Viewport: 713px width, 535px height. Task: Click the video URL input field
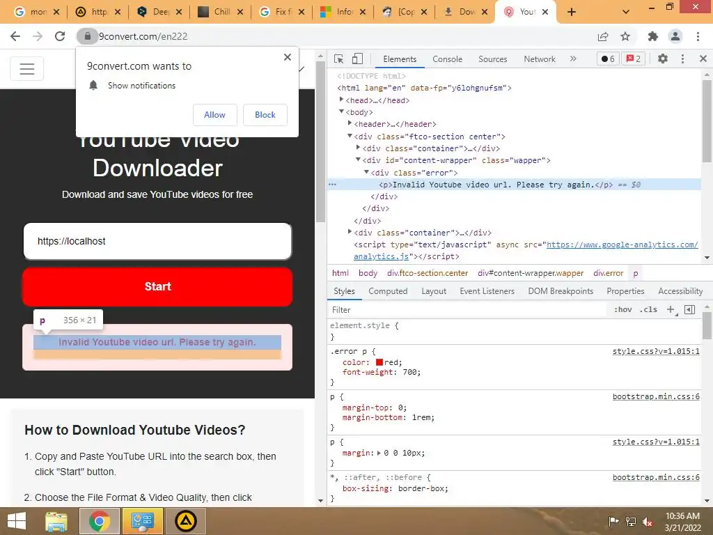pyautogui.click(x=157, y=241)
